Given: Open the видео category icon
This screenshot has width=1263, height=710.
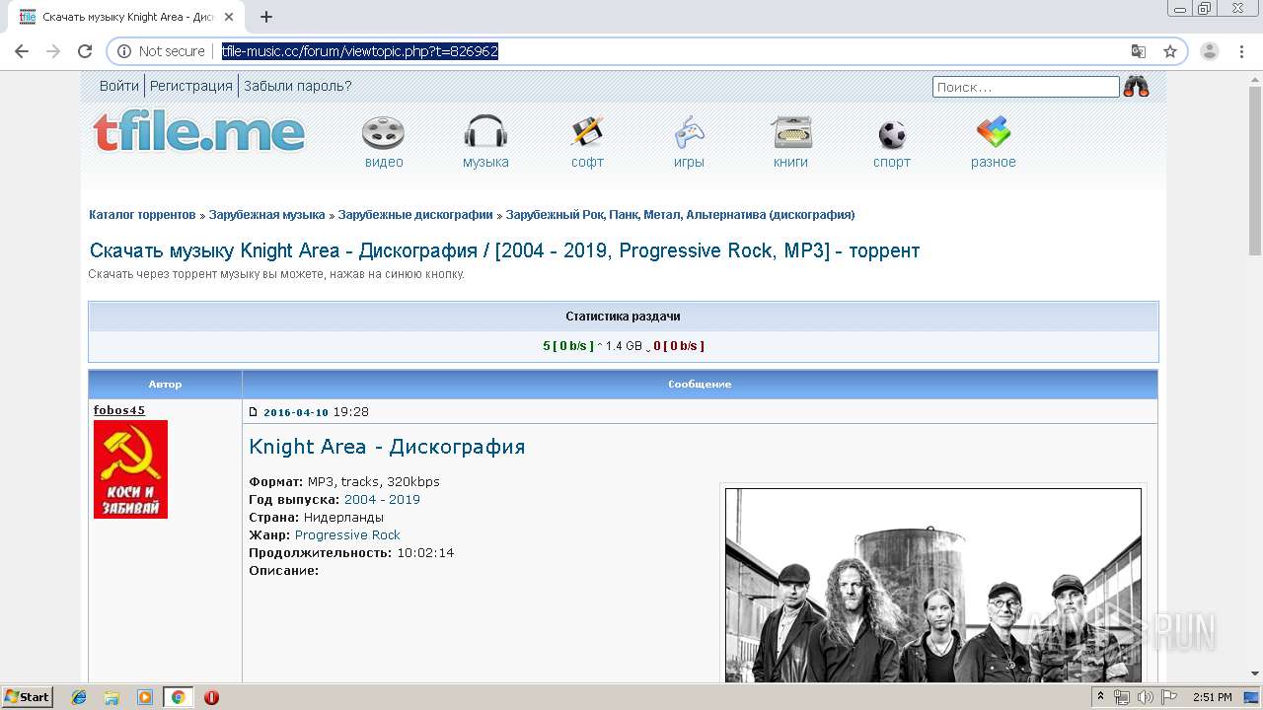Looking at the screenshot, I should tap(383, 133).
